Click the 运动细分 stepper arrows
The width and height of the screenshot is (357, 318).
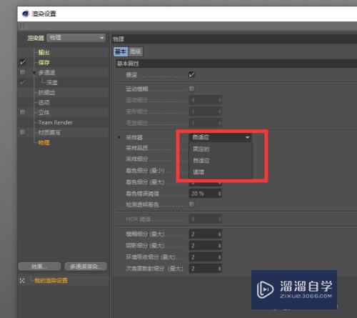[220, 100]
